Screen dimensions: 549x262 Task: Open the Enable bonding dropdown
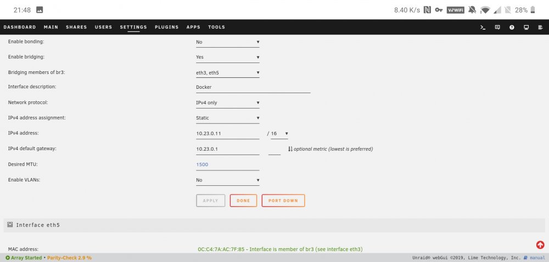click(228, 42)
